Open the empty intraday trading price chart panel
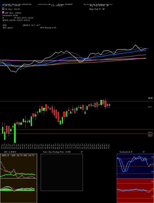Viewport: 154px width, 203px height. (x=62, y=172)
